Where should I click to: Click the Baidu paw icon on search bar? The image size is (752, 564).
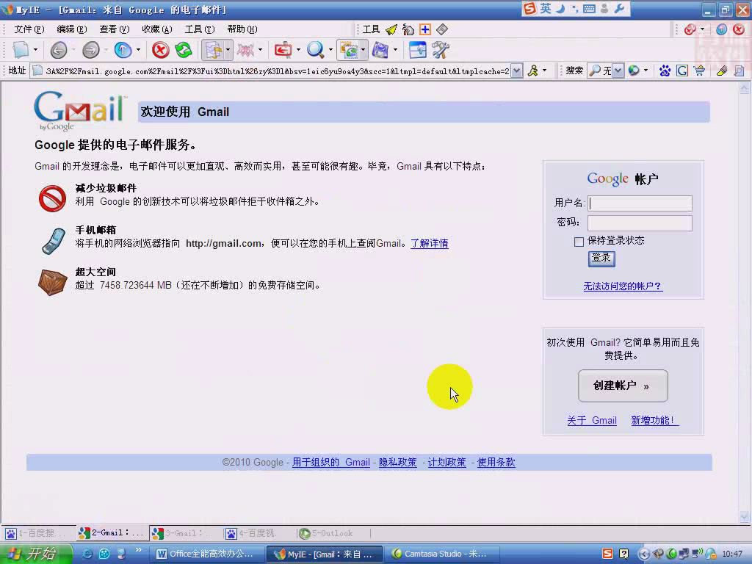pyautogui.click(x=665, y=71)
